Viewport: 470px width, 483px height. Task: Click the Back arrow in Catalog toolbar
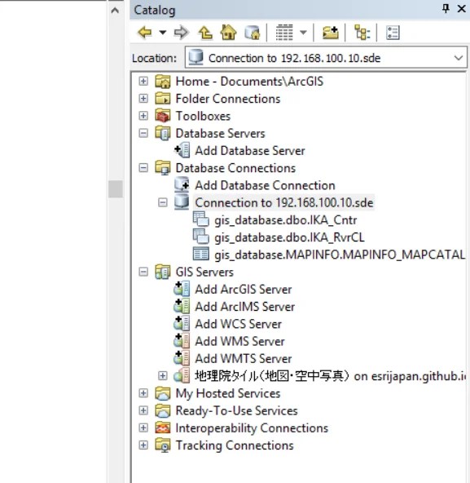pos(145,33)
